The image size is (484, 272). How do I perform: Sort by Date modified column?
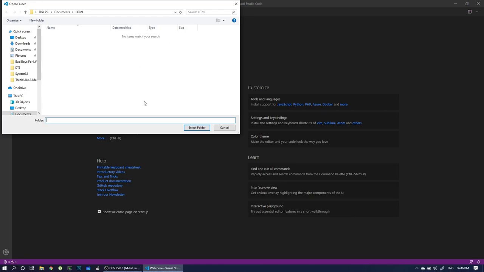tap(129, 28)
